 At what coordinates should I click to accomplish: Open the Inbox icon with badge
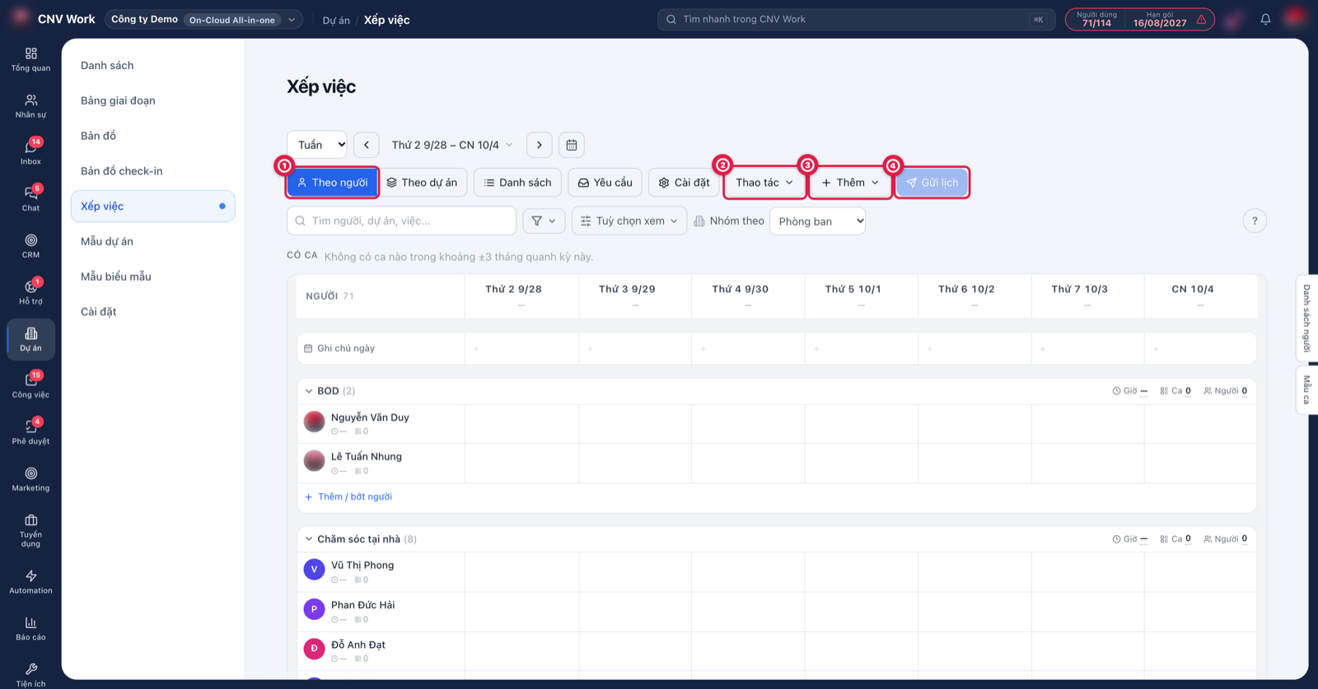[30, 152]
